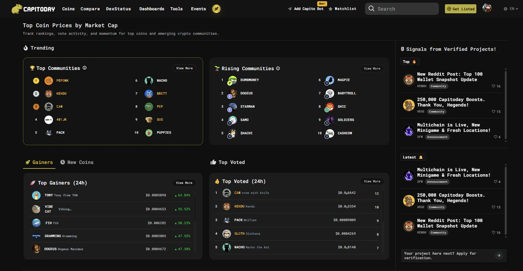Viewport: 523px width, 271px height.
Task: Select the Top tab in Signals panel
Action: (410, 62)
